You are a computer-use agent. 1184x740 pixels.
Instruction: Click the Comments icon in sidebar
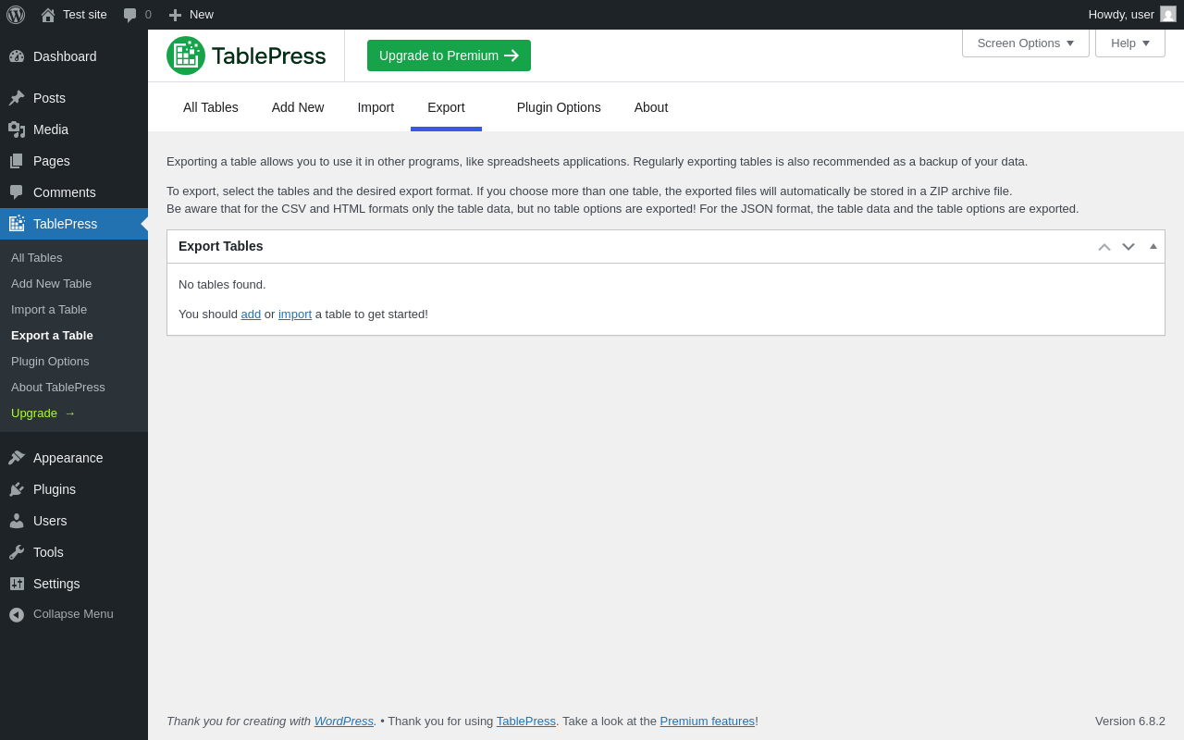pyautogui.click(x=17, y=192)
